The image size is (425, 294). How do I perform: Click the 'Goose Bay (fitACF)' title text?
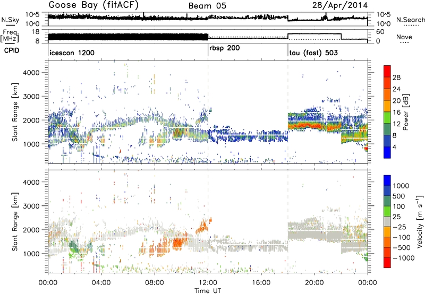click(93, 5)
